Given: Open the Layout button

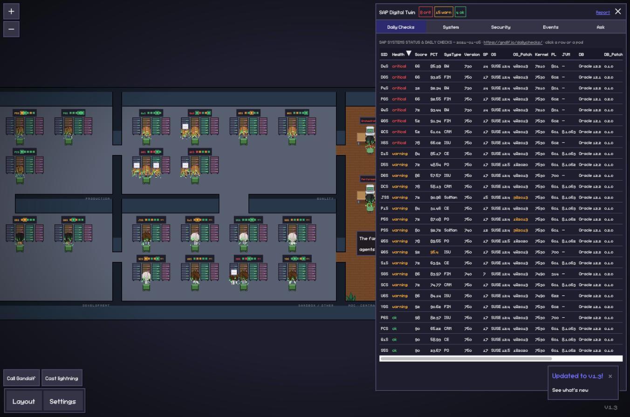Looking at the screenshot, I should coord(24,401).
